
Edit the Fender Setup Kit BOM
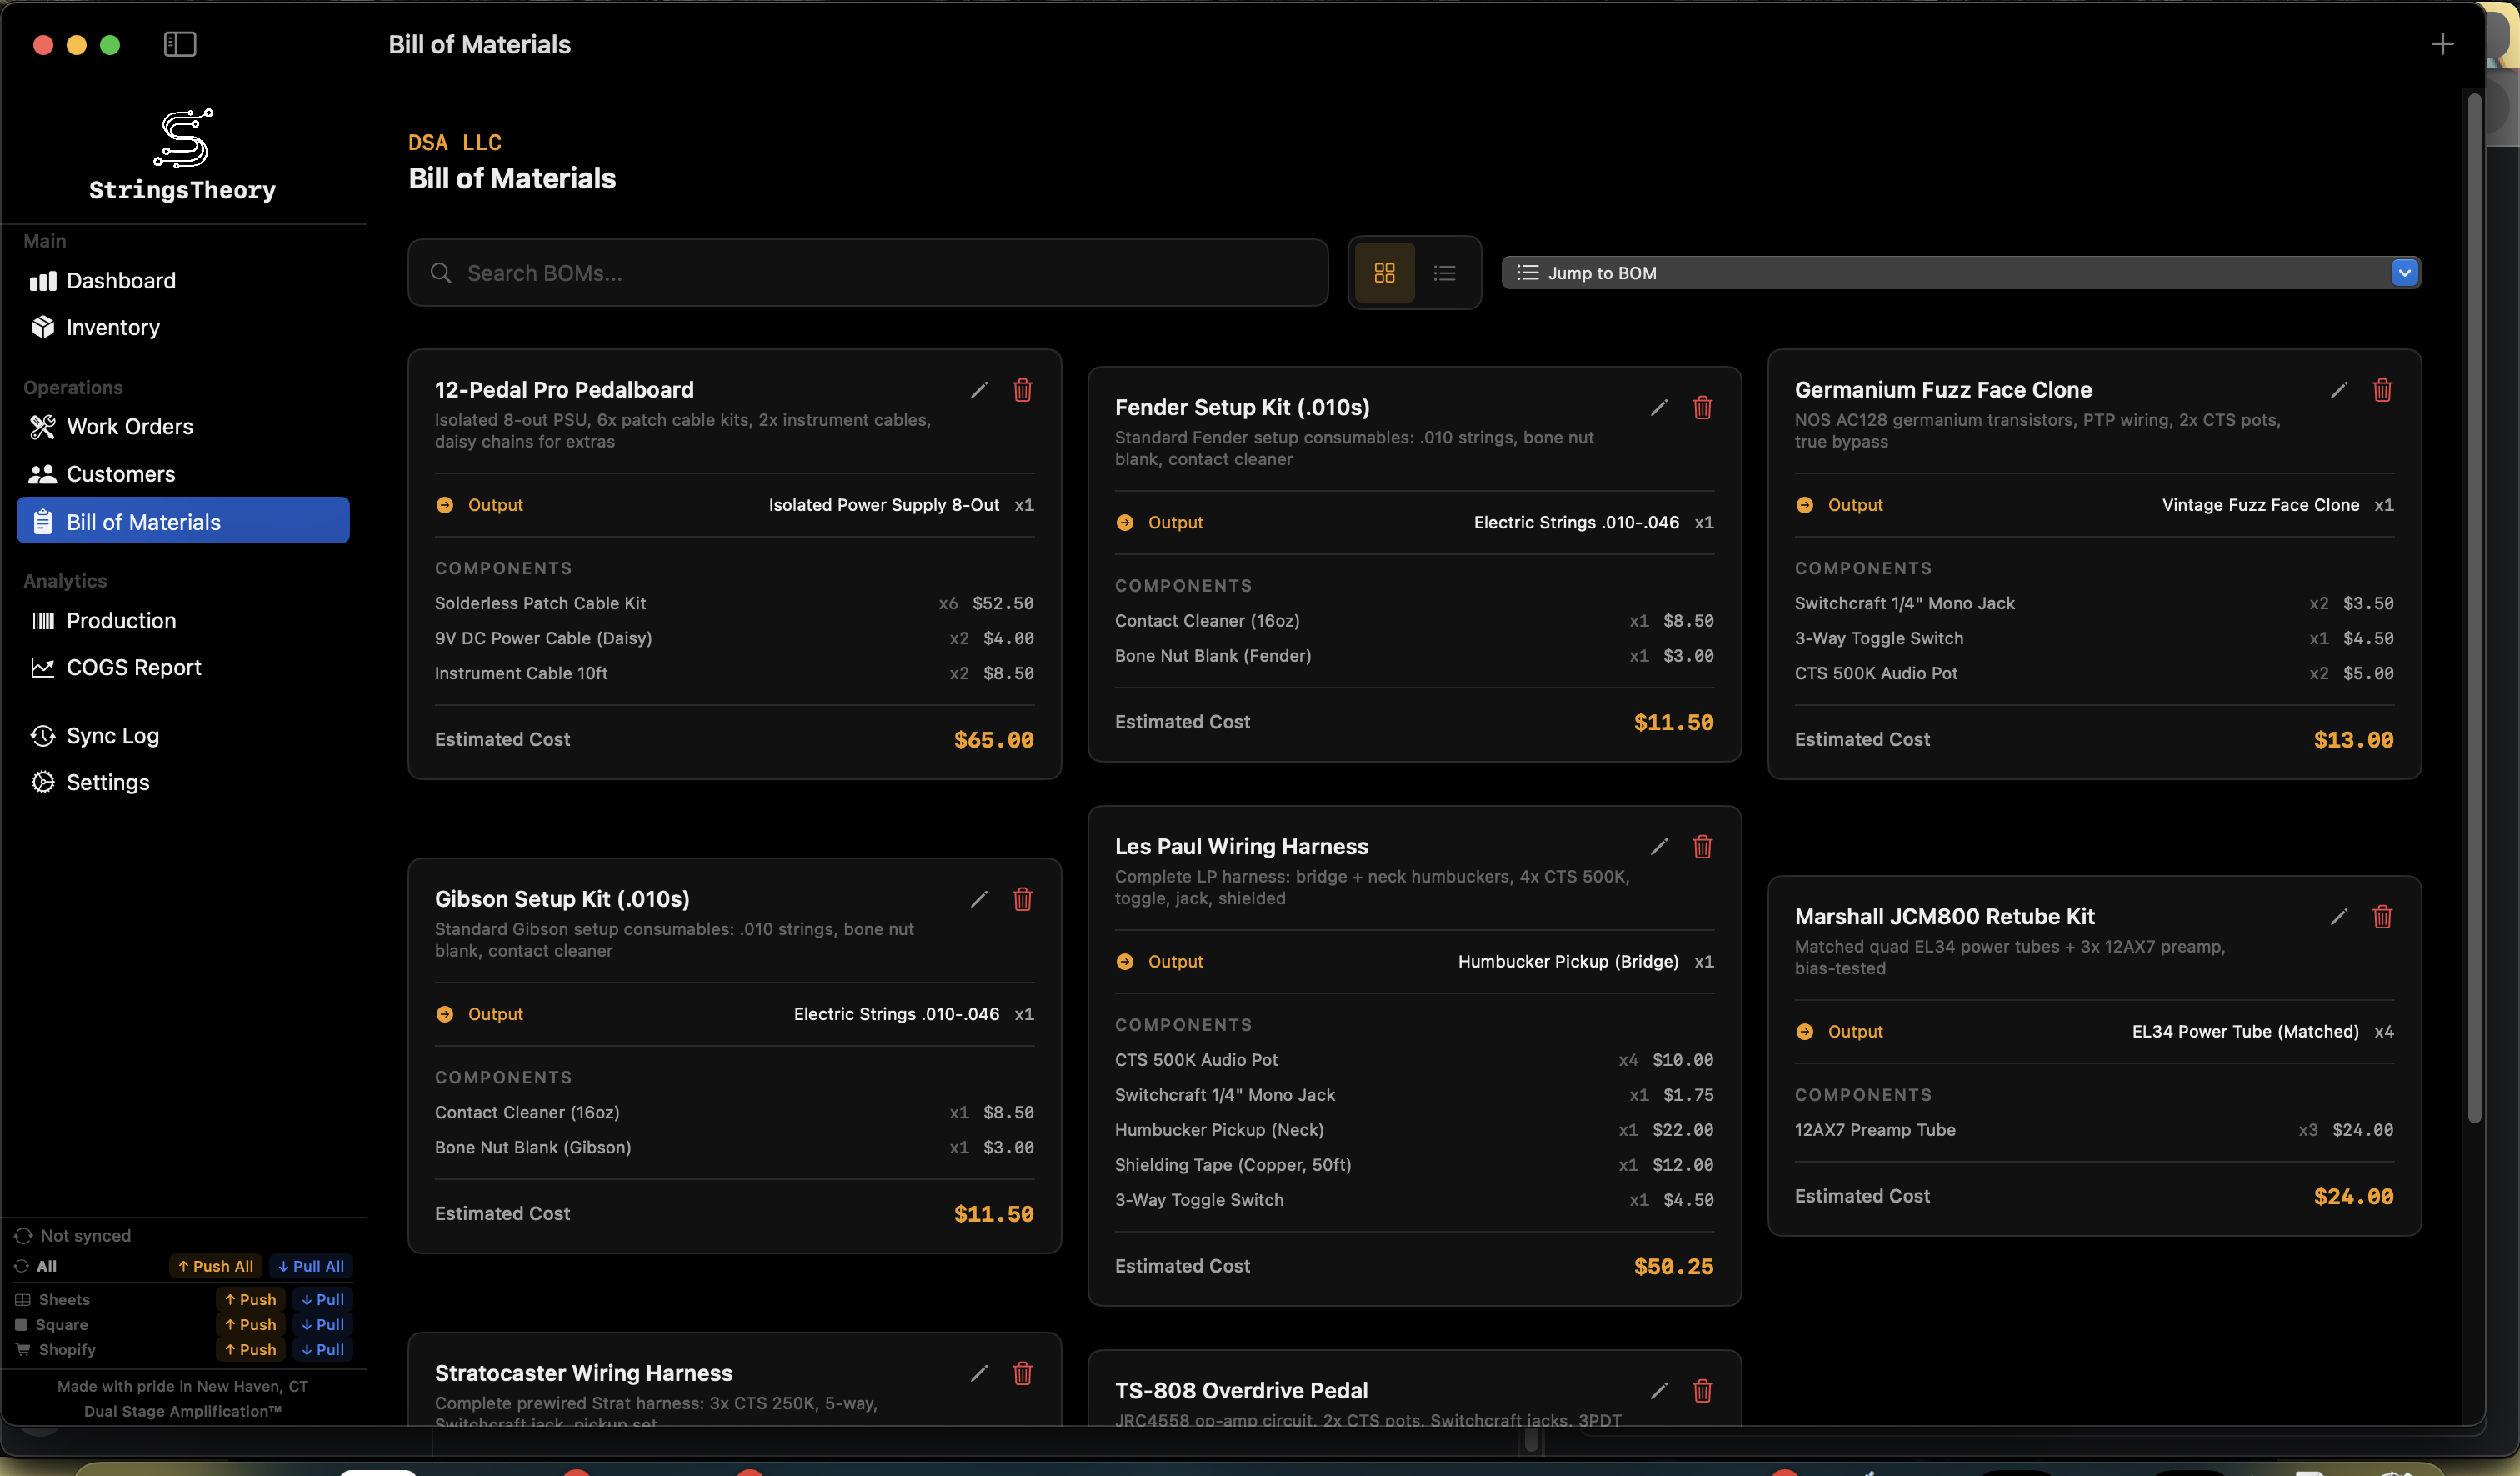pos(1659,407)
